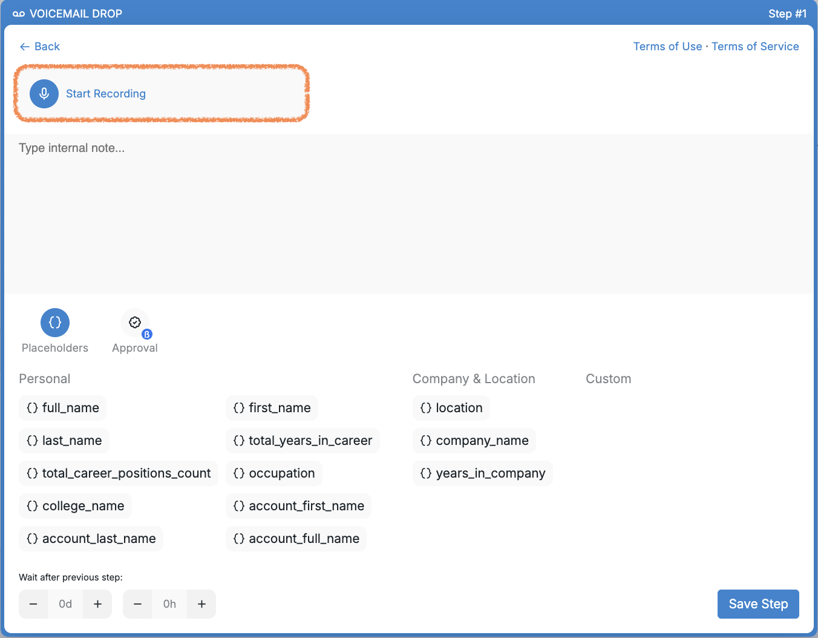Image resolution: width=818 pixels, height=638 pixels.
Task: Add total_years_in_career placeholder
Action: tap(303, 441)
